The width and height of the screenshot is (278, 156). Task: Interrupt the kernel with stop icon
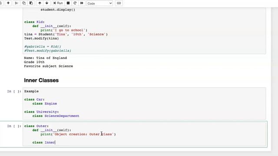point(68,3)
